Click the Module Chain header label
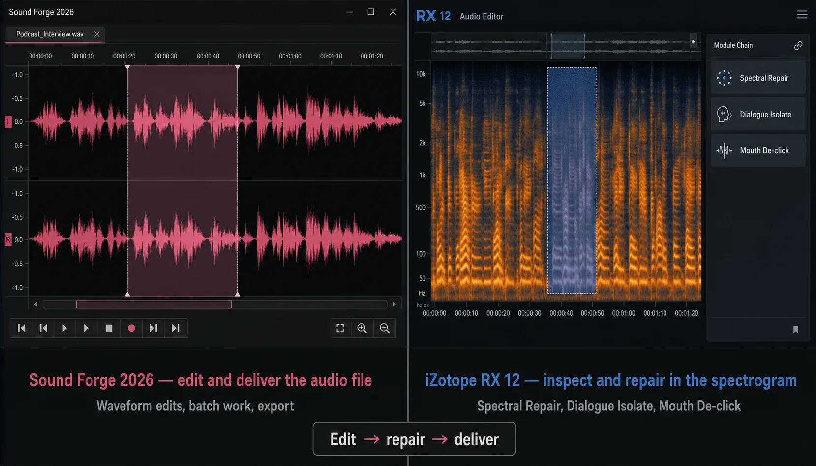 click(733, 45)
